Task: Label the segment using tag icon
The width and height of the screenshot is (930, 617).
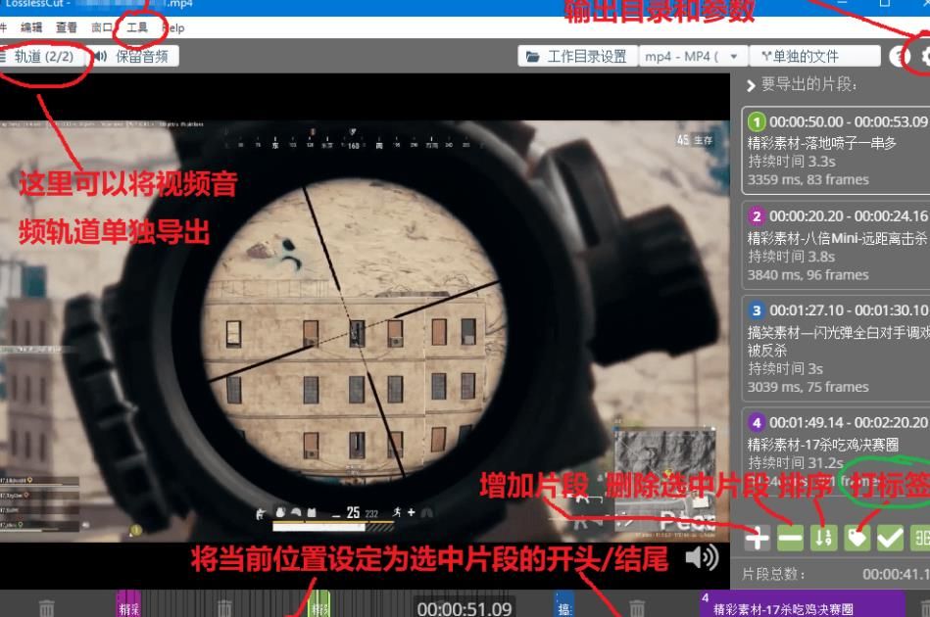Action: tap(857, 539)
